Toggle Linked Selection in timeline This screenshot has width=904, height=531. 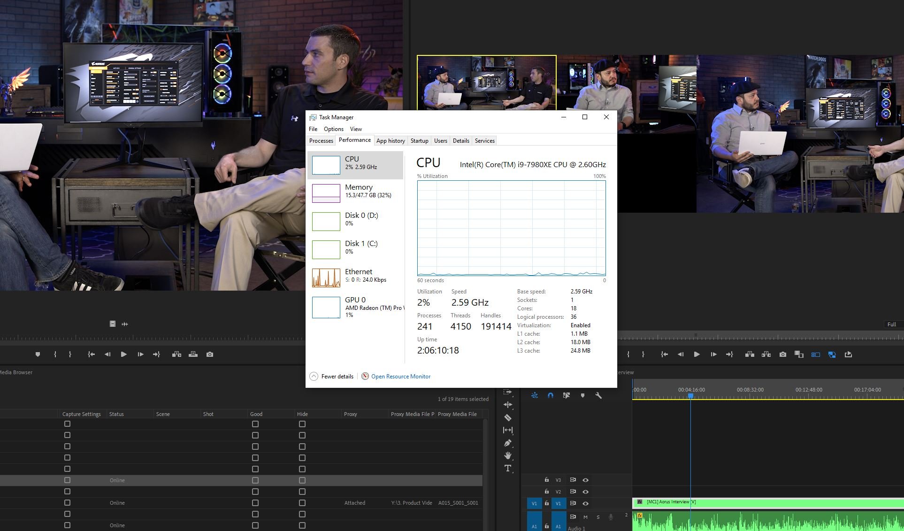[x=567, y=395]
